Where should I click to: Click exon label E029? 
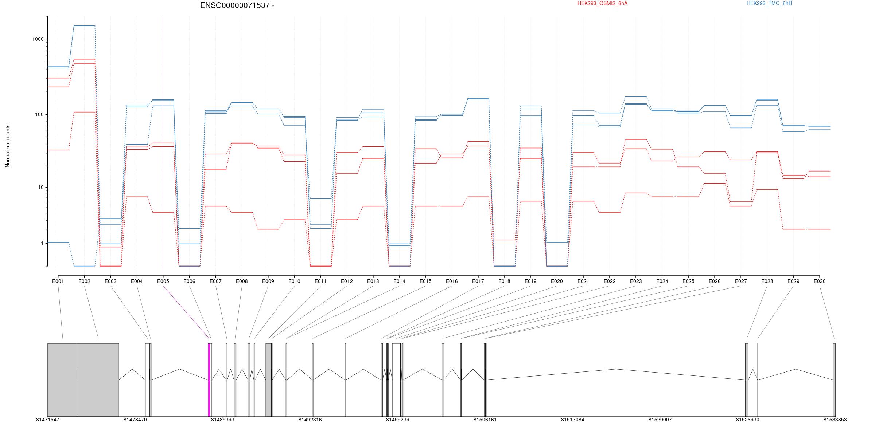click(793, 281)
